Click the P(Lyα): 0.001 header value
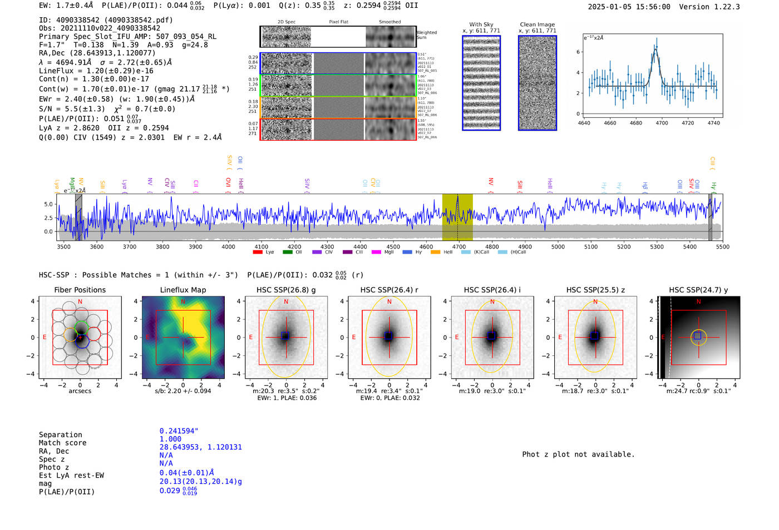The width and height of the screenshot is (779, 530). point(241,6)
